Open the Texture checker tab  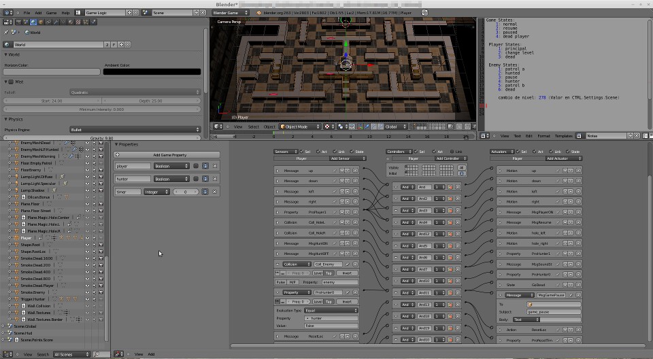[78, 22]
